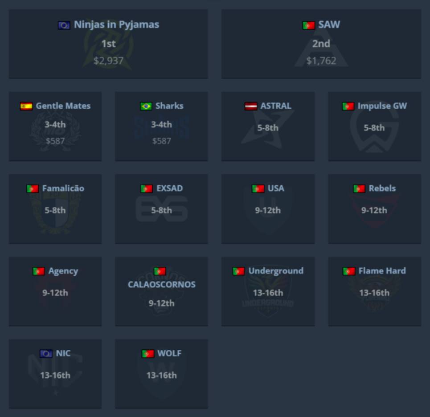Click the Portugal flag beside USA
The height and width of the screenshot is (417, 430).
pyautogui.click(x=258, y=188)
